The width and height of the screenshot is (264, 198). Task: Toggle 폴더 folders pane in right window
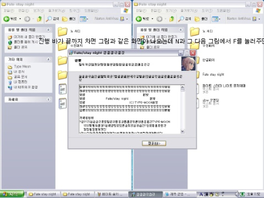201,19
